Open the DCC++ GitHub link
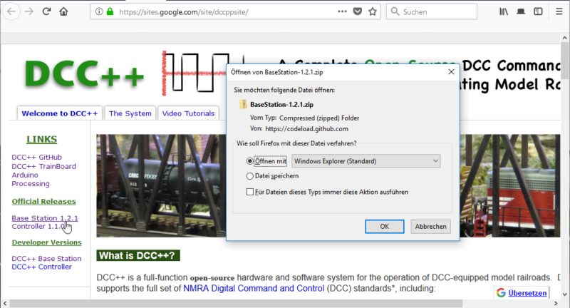Screen dimensions: 570x308 [x=37, y=157]
